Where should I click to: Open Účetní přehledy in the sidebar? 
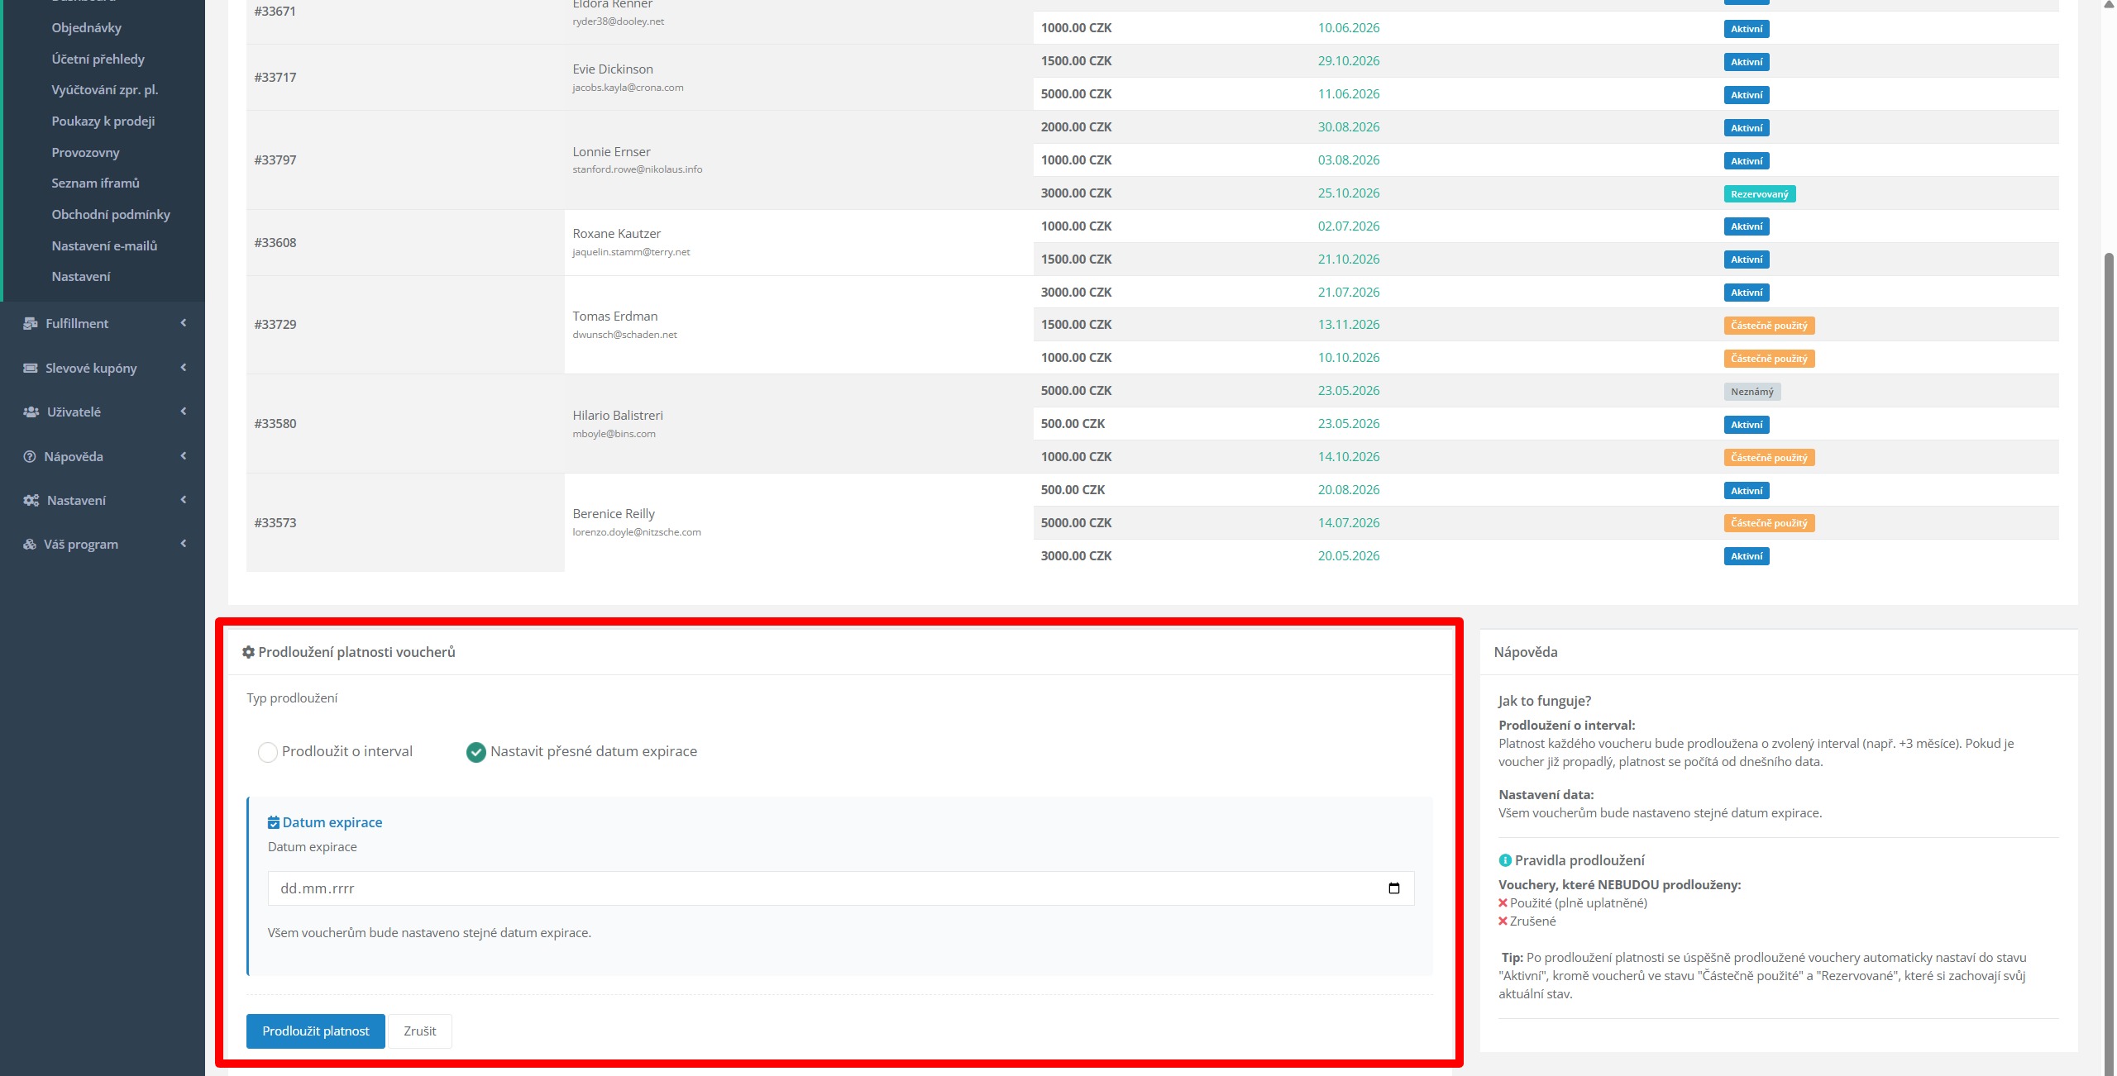point(98,59)
